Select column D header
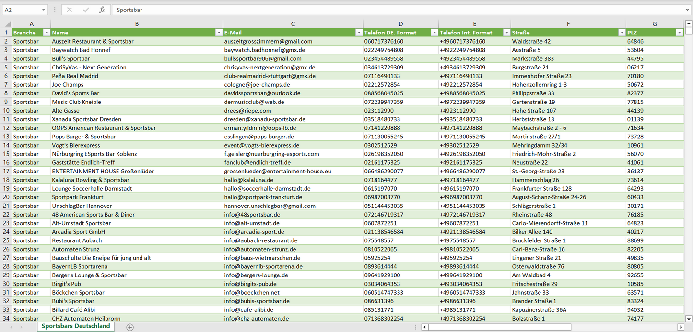 pyautogui.click(x=400, y=24)
